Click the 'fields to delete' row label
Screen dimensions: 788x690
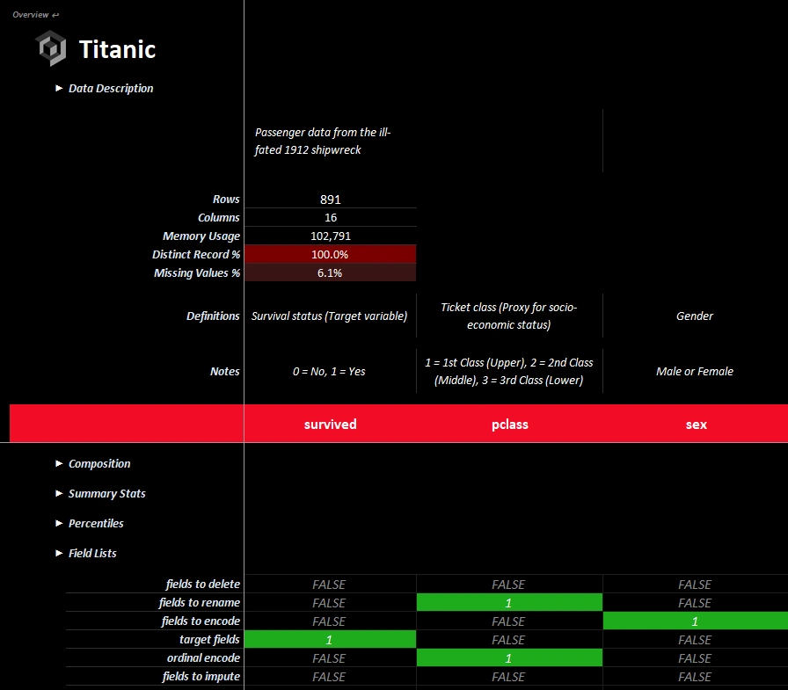pos(203,584)
